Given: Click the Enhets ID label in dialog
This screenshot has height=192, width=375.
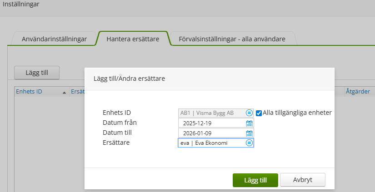Looking at the screenshot, I should 117,113.
